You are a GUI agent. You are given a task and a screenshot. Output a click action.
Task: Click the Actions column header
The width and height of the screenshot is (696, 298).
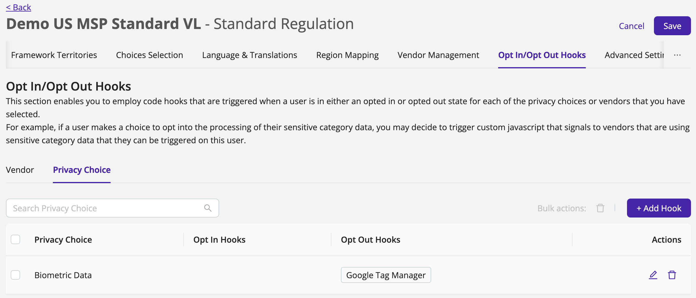pos(666,239)
